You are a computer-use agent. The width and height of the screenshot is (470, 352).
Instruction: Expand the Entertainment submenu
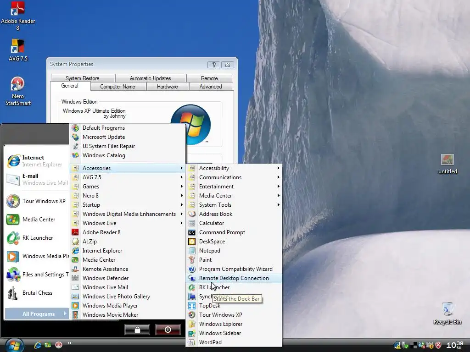[234, 187]
